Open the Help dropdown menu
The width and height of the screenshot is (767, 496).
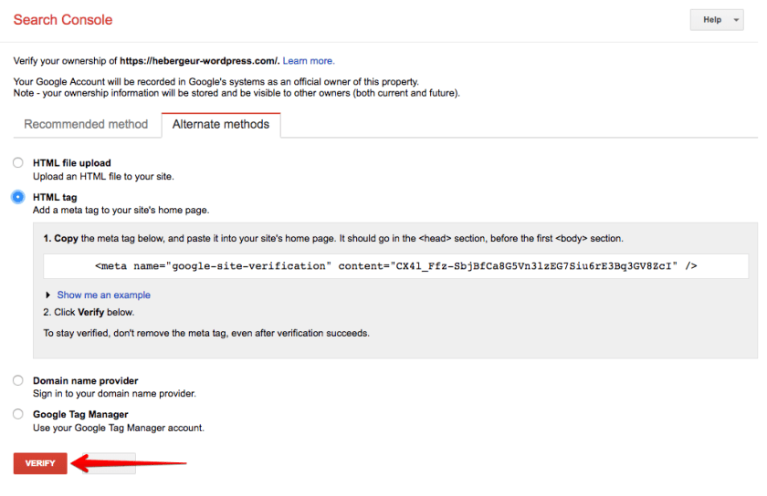[717, 20]
